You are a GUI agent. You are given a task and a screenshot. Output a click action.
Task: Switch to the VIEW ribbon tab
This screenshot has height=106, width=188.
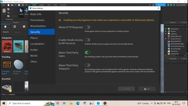click(x=55, y=5)
